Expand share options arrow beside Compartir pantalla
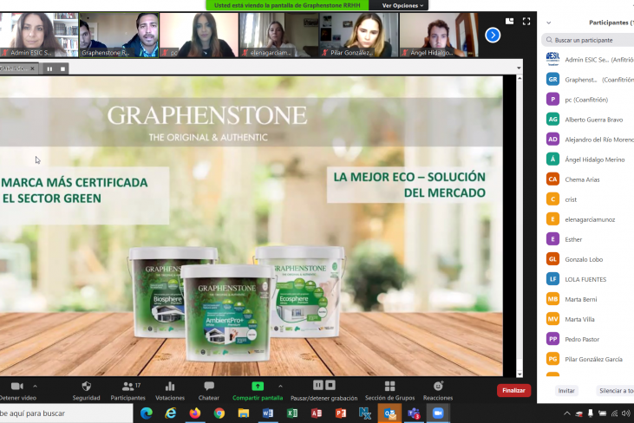Screen dimensions: 634x423 click(x=279, y=386)
